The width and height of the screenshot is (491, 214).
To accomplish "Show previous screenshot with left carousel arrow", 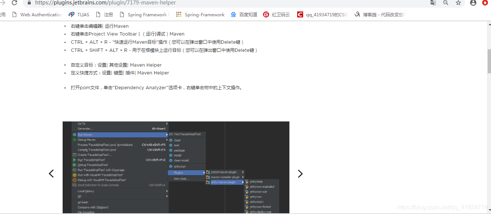I will pyautogui.click(x=52, y=173).
